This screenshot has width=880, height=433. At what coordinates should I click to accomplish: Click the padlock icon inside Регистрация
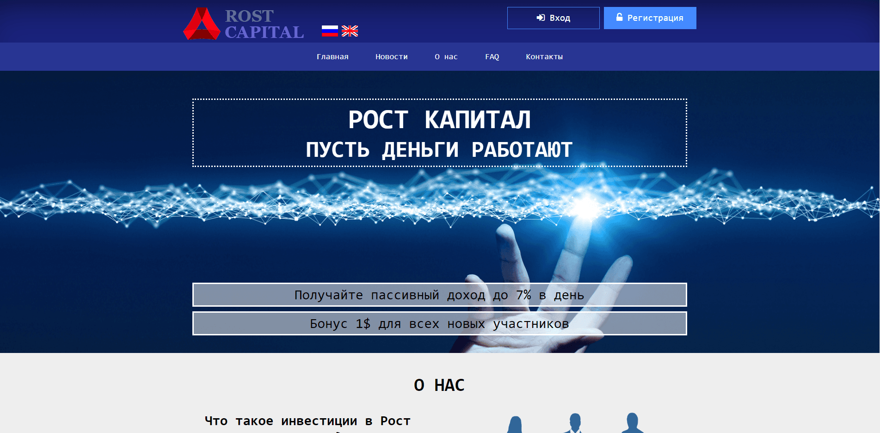(x=619, y=18)
